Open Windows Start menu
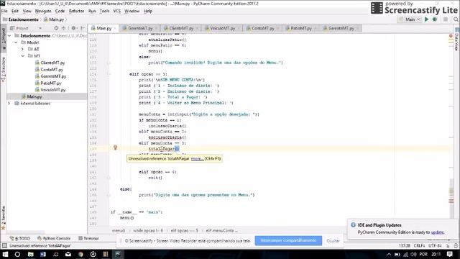The image size is (460, 259). coord(5,254)
